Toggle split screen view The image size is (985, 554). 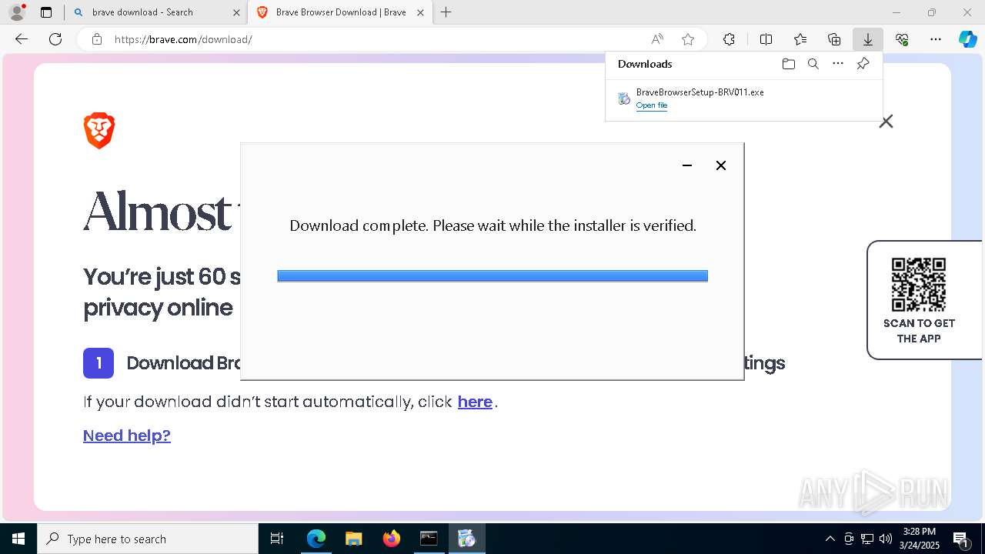click(766, 39)
